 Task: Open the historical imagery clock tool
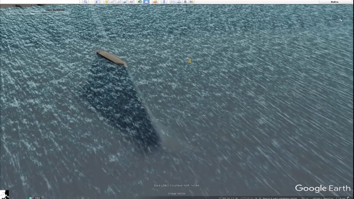tap(140, 2)
